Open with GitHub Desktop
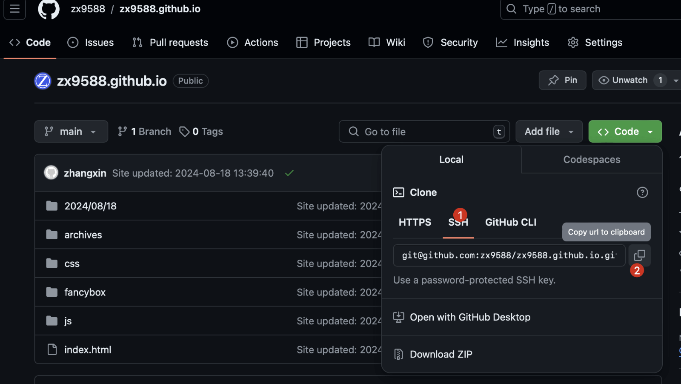681x384 pixels. coord(469,317)
